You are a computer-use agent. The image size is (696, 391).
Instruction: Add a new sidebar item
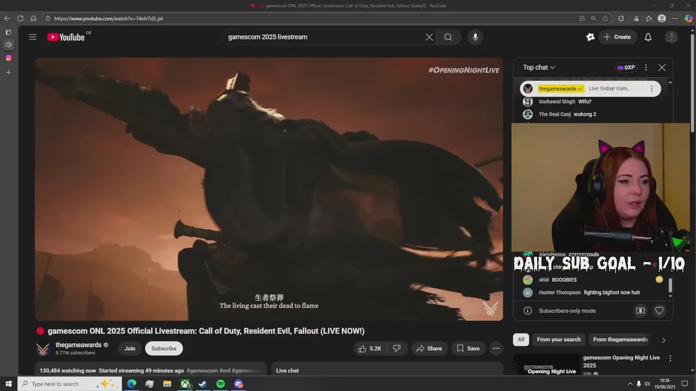pos(8,72)
